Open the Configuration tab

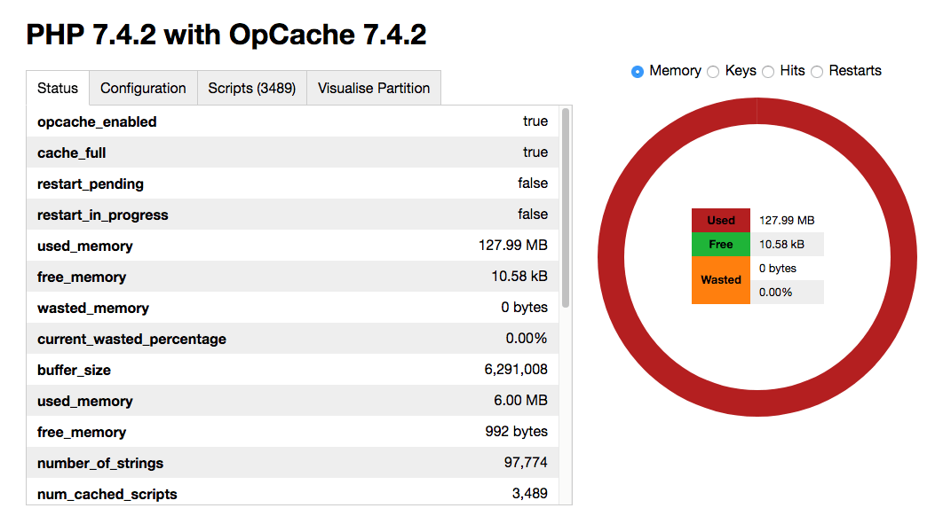click(x=143, y=88)
